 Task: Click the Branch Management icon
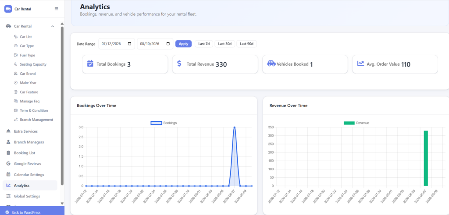(x=16, y=120)
